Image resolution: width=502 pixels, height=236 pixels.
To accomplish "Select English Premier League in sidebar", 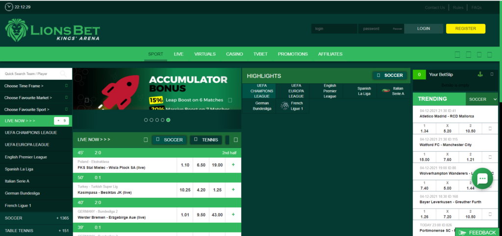I will [36, 157].
